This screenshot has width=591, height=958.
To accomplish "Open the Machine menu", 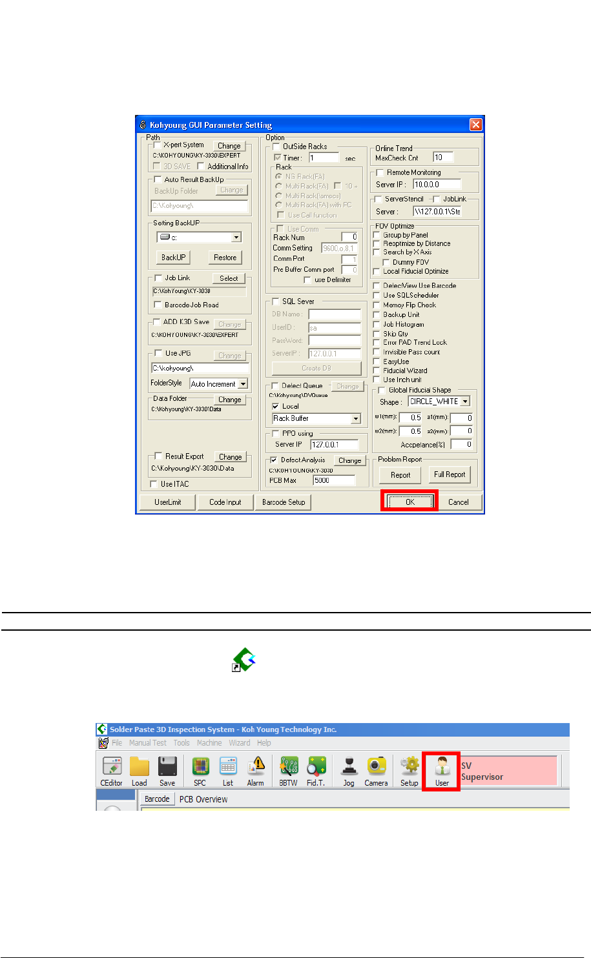I will [x=209, y=743].
